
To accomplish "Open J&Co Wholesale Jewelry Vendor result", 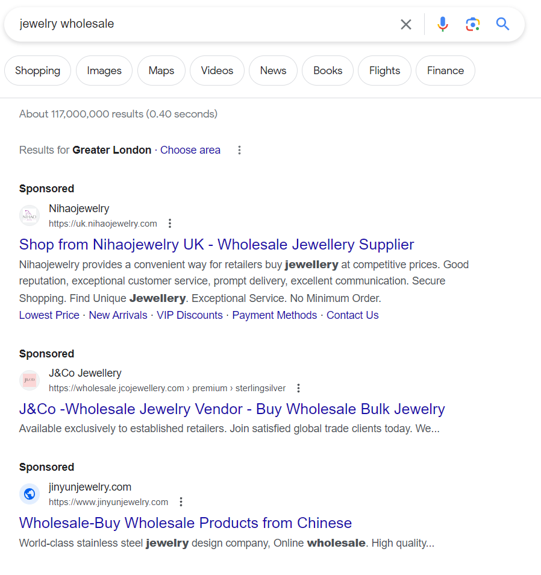I will 232,409.
